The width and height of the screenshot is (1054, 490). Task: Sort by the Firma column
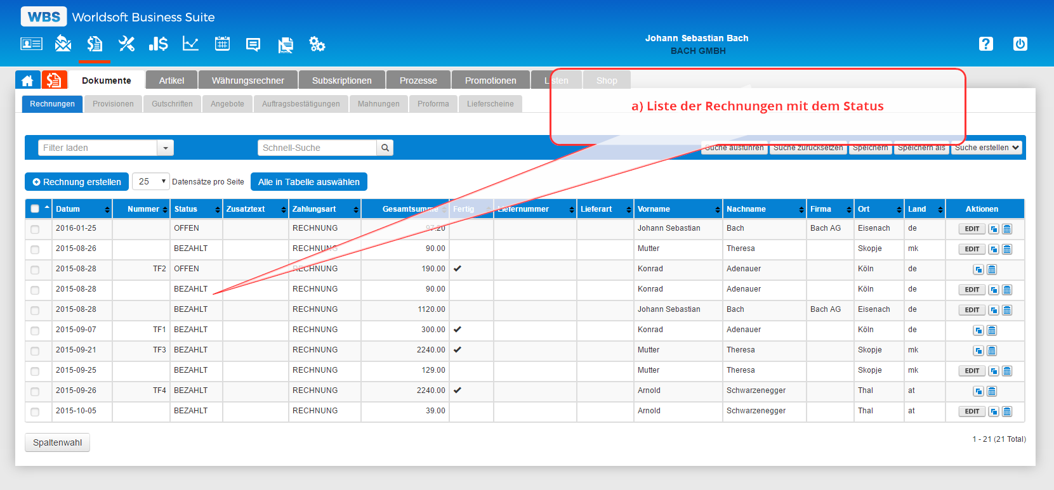click(830, 209)
